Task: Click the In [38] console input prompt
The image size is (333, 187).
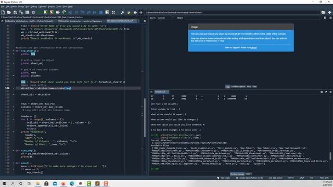Action: (156, 169)
